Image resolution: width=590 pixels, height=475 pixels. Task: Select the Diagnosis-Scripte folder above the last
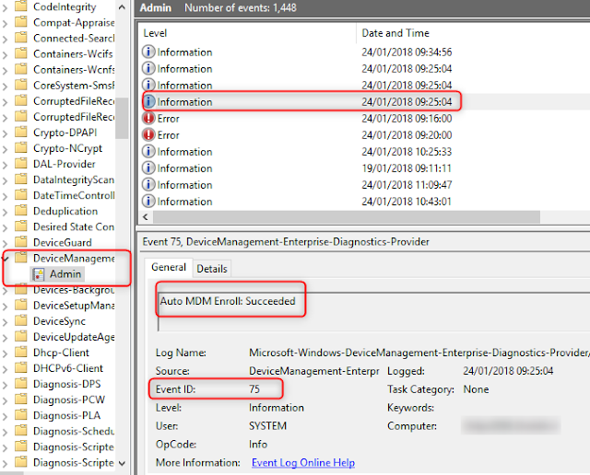coord(74,446)
